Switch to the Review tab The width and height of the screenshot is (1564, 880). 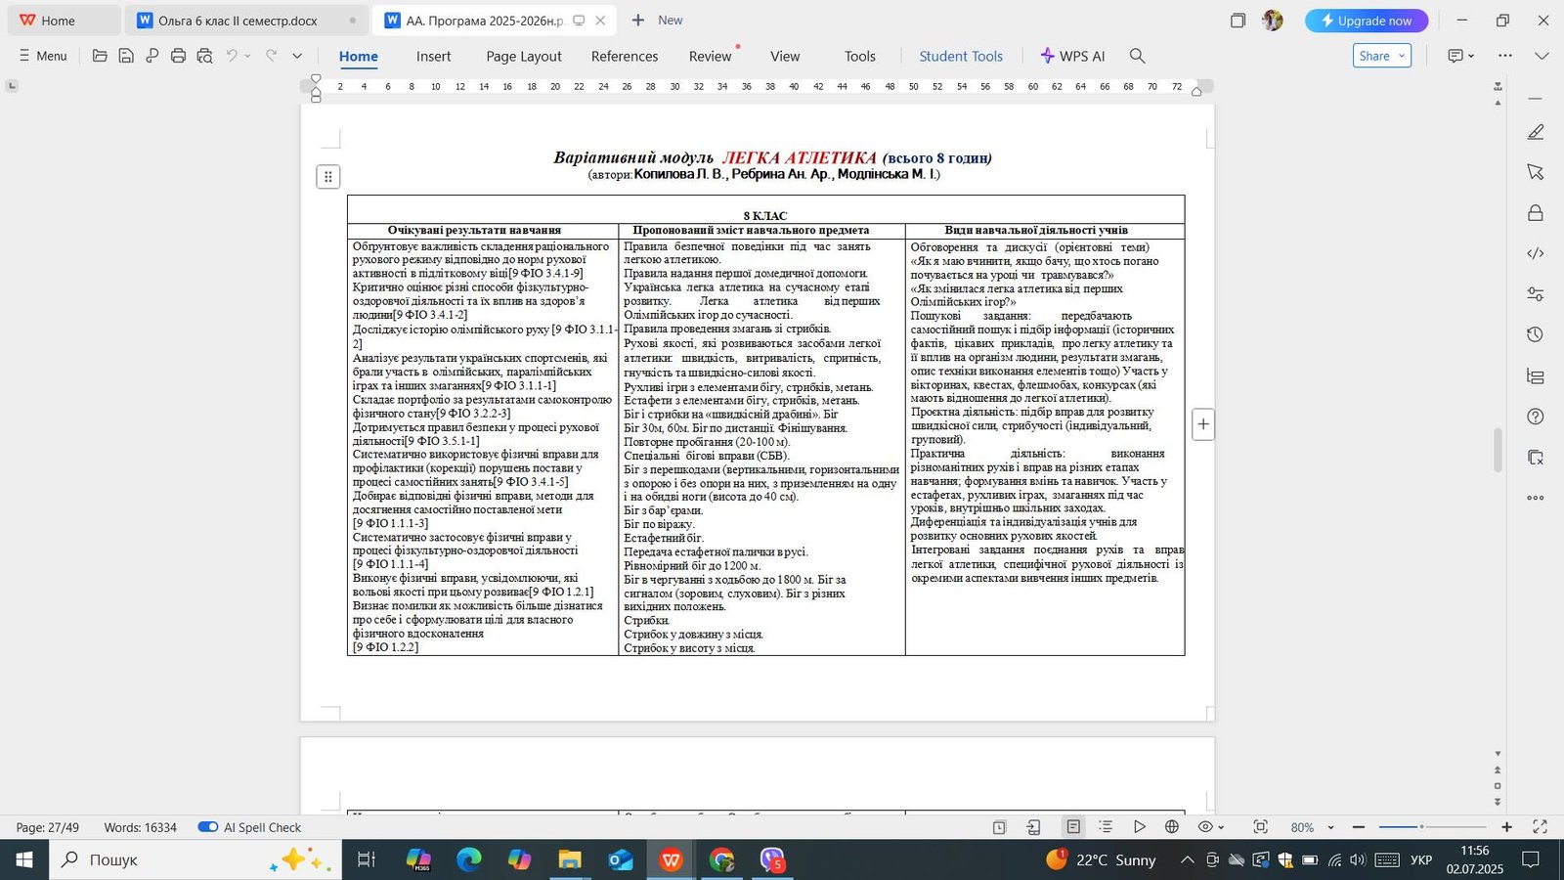coord(710,56)
